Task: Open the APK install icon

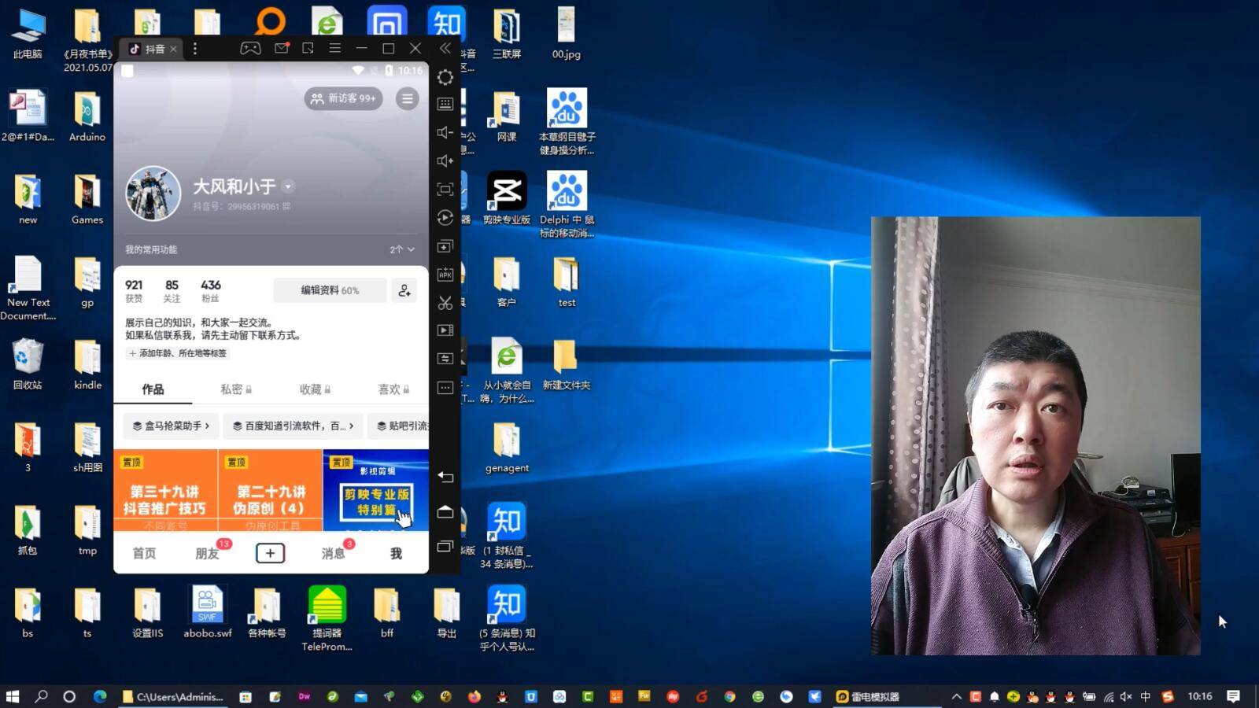Action: coord(445,275)
